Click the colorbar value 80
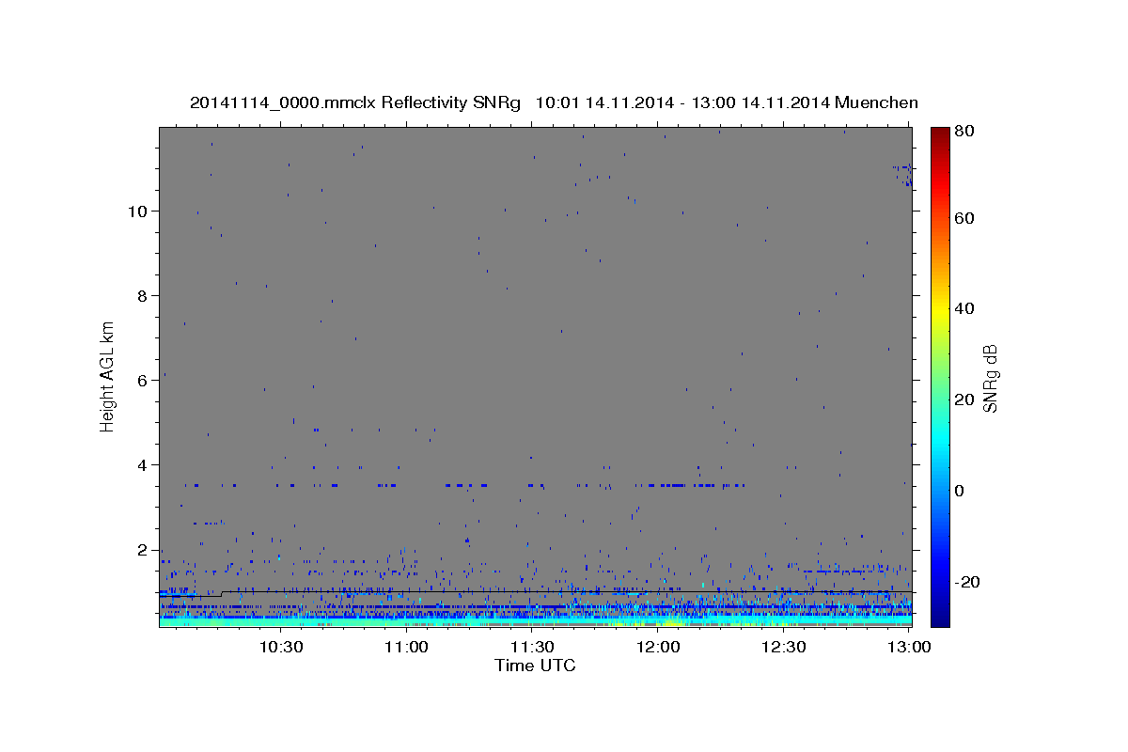Viewport: 1128px width, 752px height. click(964, 132)
